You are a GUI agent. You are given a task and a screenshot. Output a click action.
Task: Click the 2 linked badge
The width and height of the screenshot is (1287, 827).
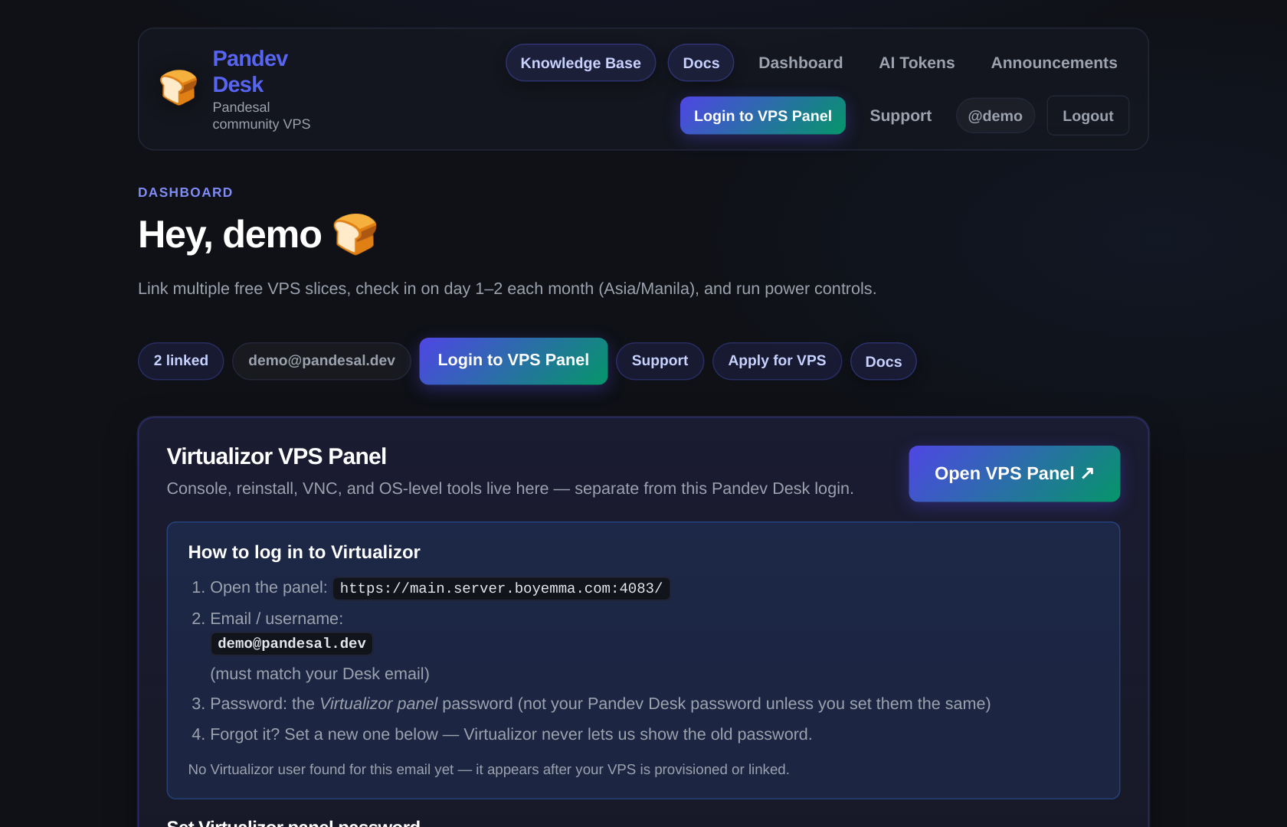(x=181, y=361)
